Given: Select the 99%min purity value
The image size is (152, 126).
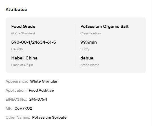Looking at the screenshot, I should click(x=89, y=42).
